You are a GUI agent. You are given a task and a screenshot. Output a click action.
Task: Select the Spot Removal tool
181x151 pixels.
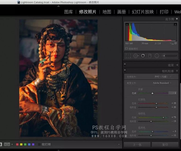tap(136, 56)
